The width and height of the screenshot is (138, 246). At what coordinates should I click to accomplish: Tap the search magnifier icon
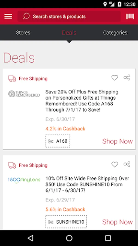(x=26, y=16)
